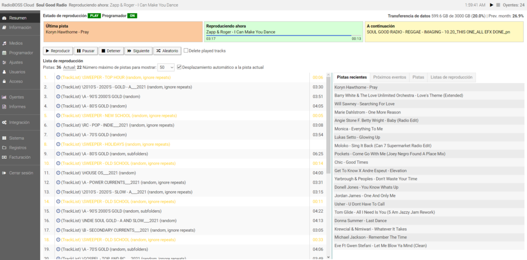This screenshot has height=260, width=527.
Task: Open the Programador section in the sidebar
Action: click(21, 52)
